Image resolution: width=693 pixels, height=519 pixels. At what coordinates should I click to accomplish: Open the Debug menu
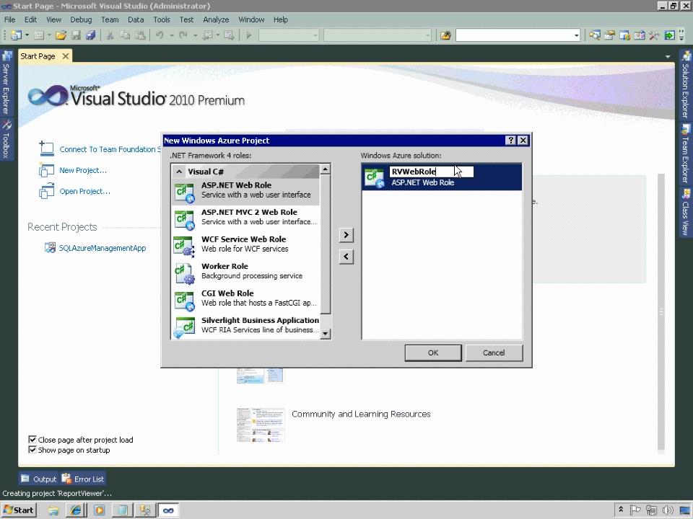[81, 19]
